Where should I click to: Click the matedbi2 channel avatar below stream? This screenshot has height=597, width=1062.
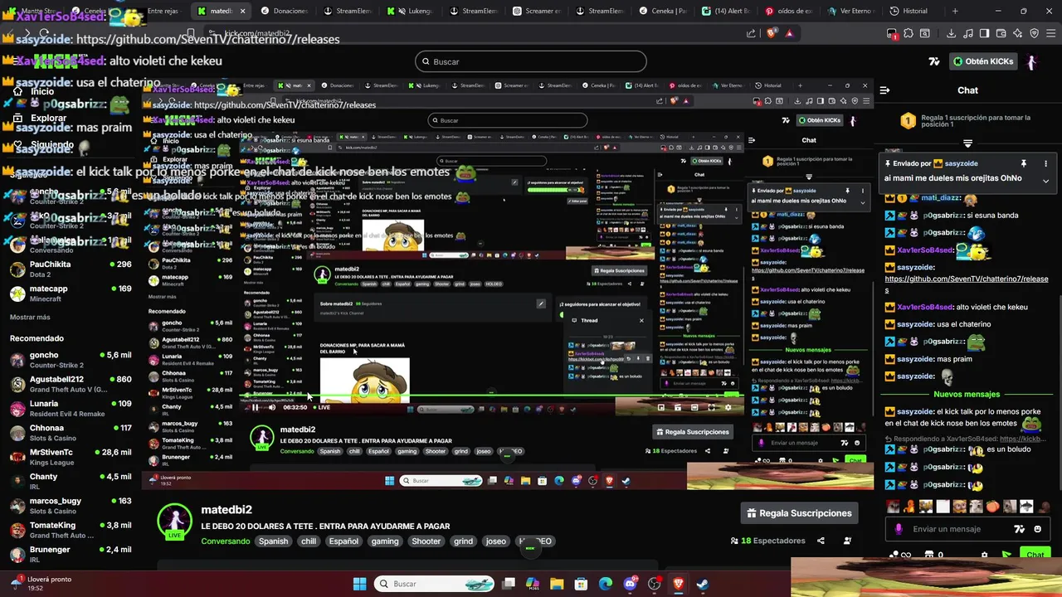(x=174, y=521)
